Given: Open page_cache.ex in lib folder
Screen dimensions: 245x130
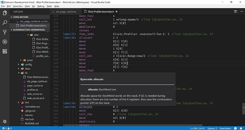Looking at the screenshot, I should (35, 86).
